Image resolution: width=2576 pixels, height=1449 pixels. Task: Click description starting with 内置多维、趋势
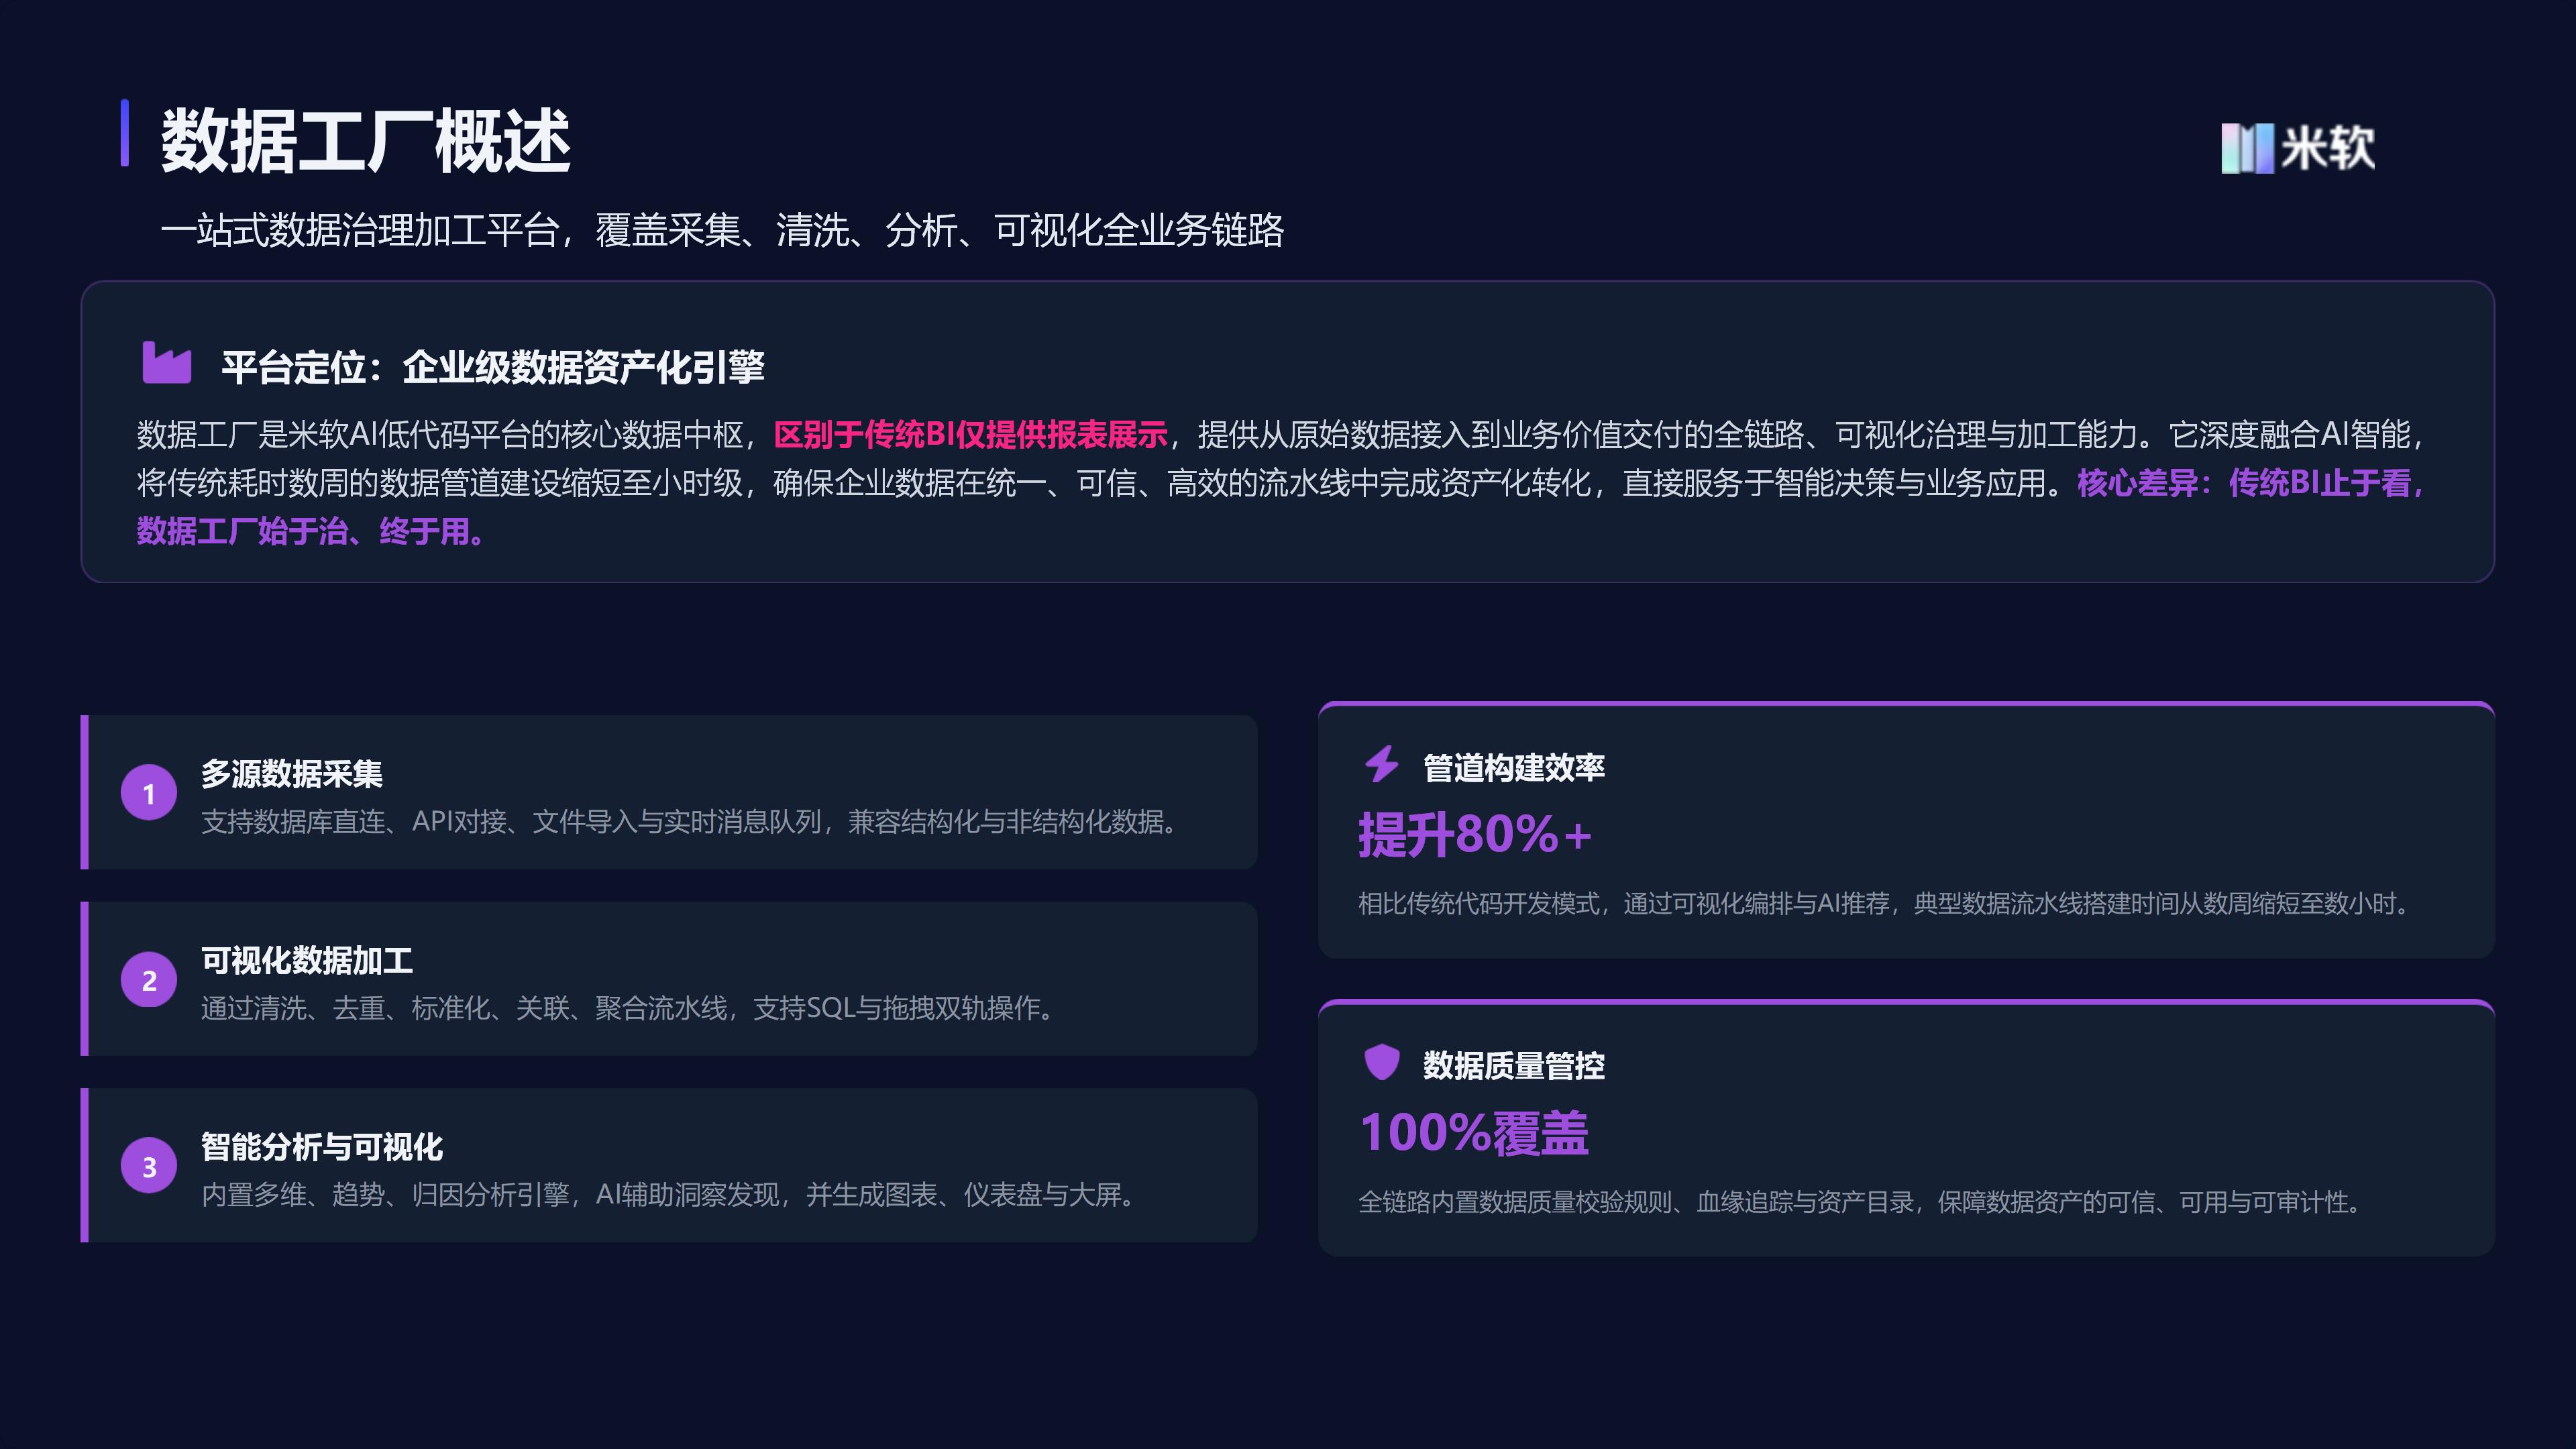tap(669, 1195)
